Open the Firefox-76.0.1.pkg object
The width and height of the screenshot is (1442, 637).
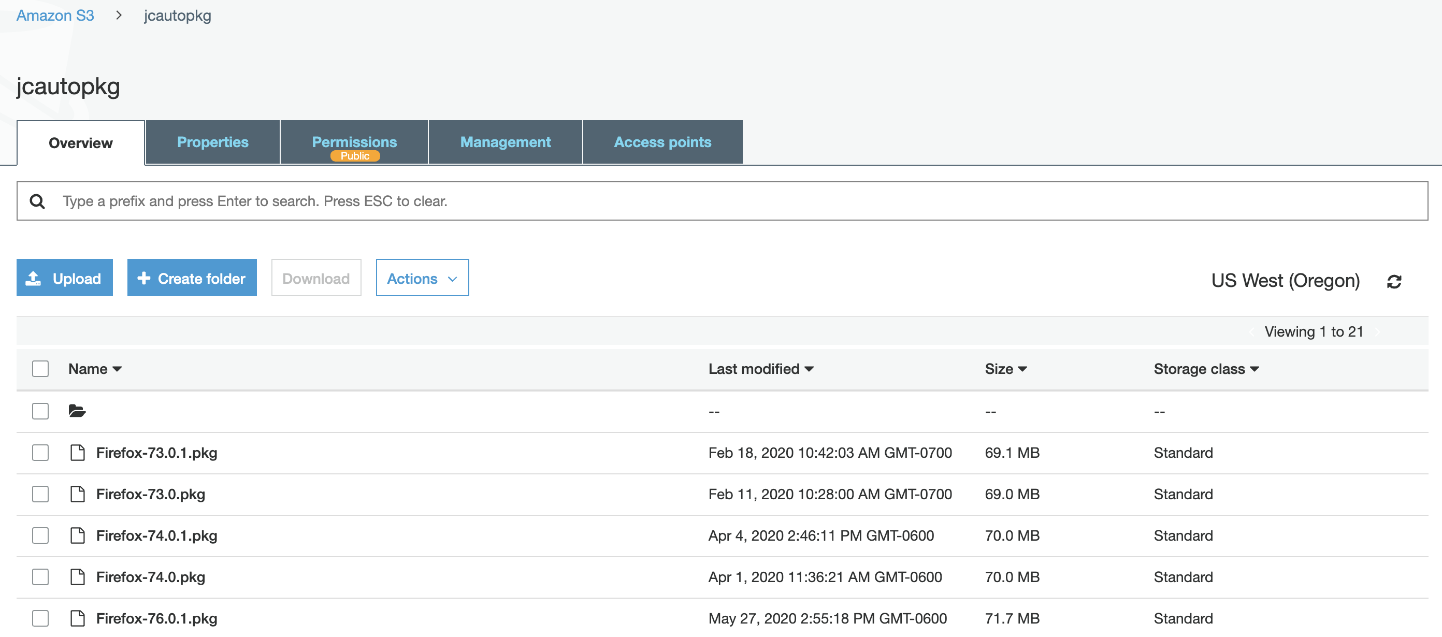coord(157,618)
